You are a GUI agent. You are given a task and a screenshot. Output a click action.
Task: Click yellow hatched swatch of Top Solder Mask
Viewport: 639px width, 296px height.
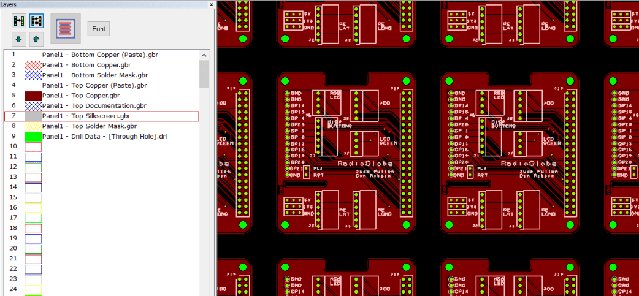tap(33, 126)
